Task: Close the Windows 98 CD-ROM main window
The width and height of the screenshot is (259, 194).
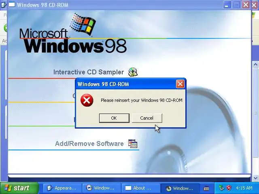Action: (246, 4)
